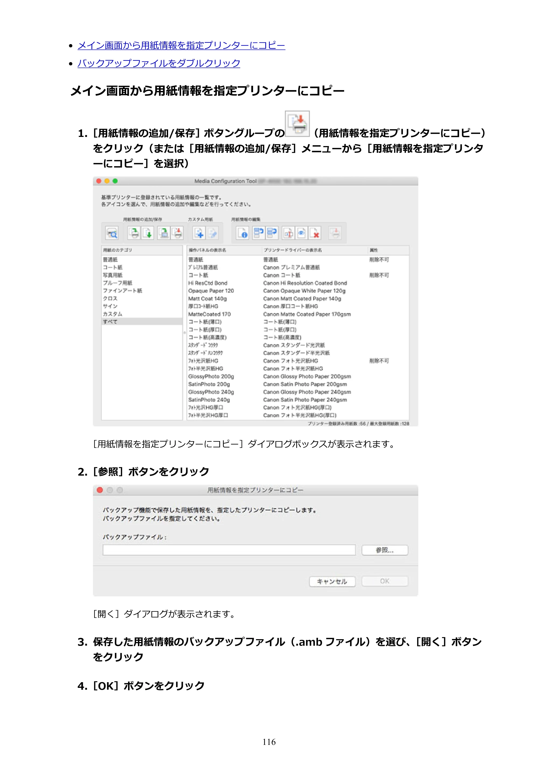Click Canon Opaque White Paper 120g cell
Viewport: 538px width, 761px height.
point(304,291)
